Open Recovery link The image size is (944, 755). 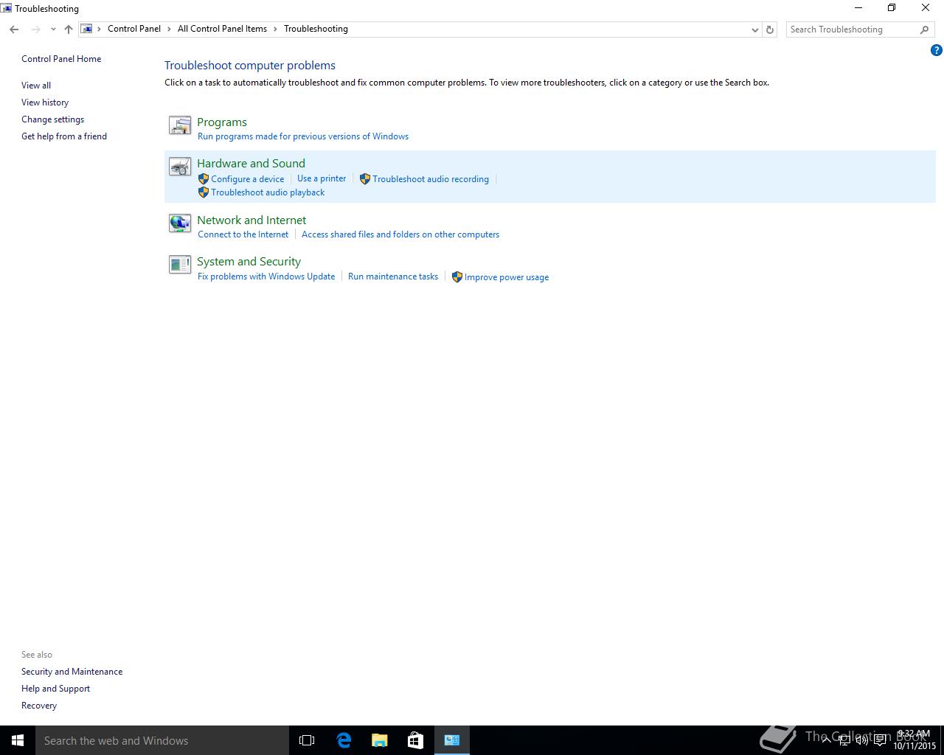click(x=39, y=706)
